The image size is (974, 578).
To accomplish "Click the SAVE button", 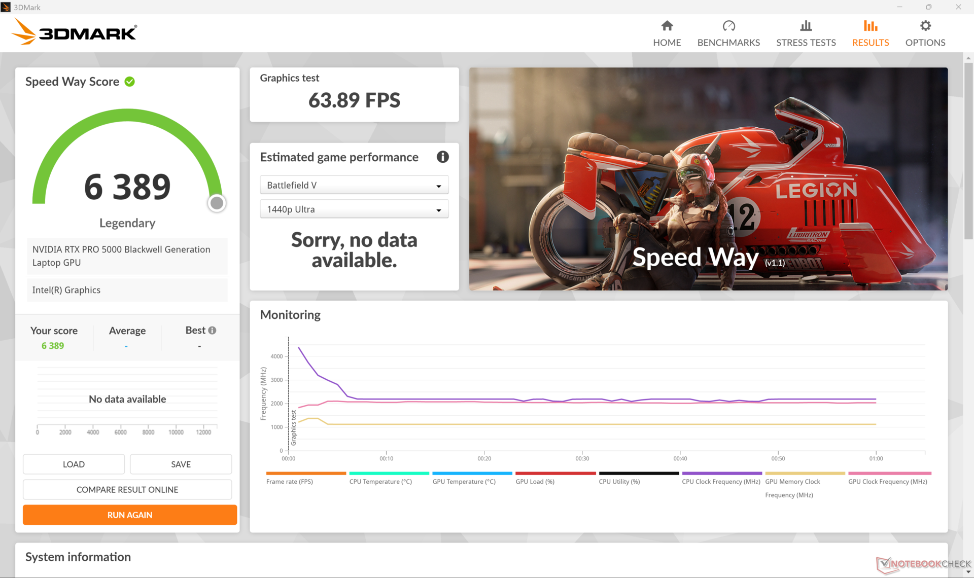I will point(181,464).
